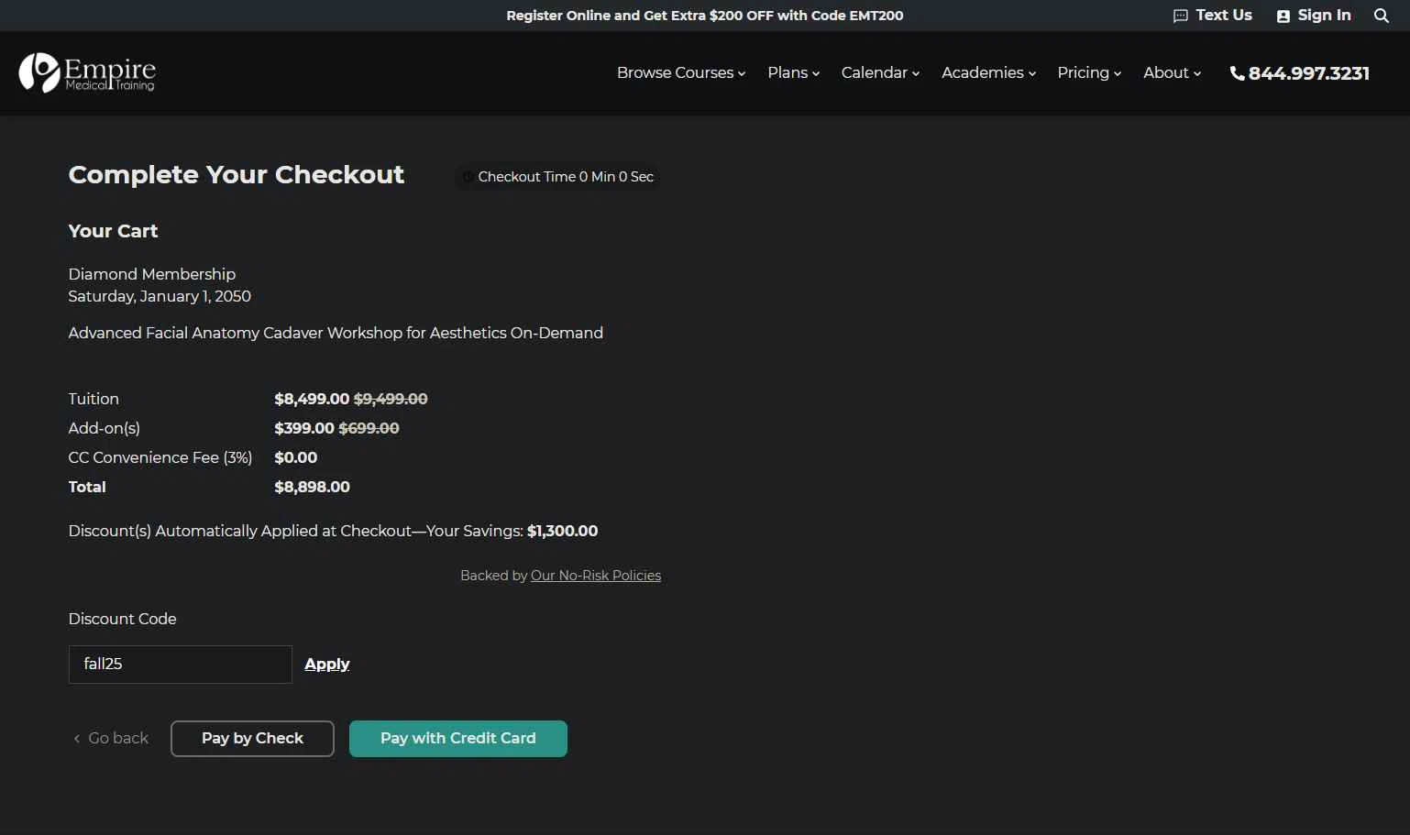1410x835 pixels.
Task: Click the Text Us link
Action: click(x=1213, y=16)
